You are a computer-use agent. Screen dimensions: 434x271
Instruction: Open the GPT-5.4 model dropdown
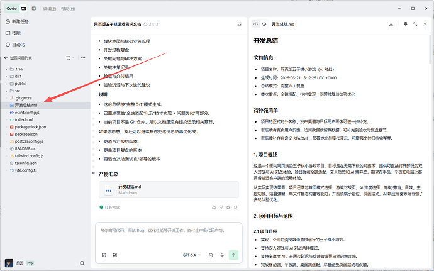[x=192, y=255]
